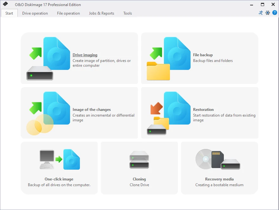Select the Start tab

point(9,13)
